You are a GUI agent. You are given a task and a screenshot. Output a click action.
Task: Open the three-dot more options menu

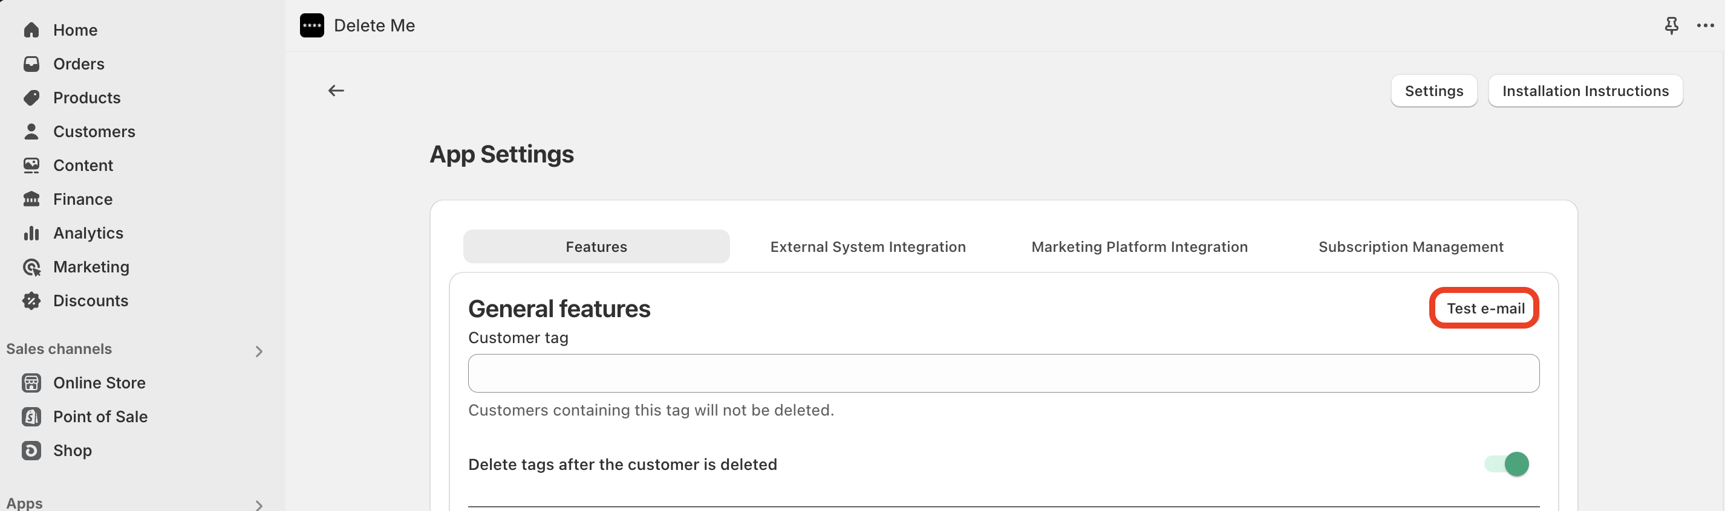1705,25
